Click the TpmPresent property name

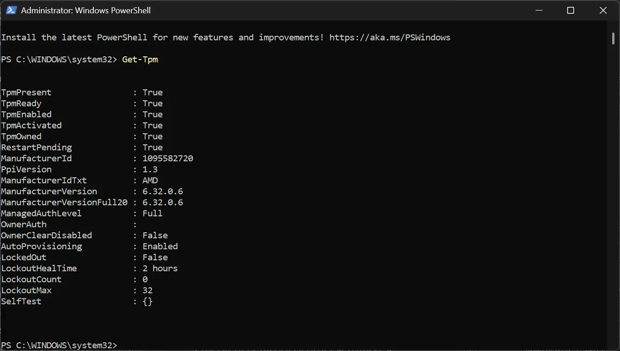26,93
